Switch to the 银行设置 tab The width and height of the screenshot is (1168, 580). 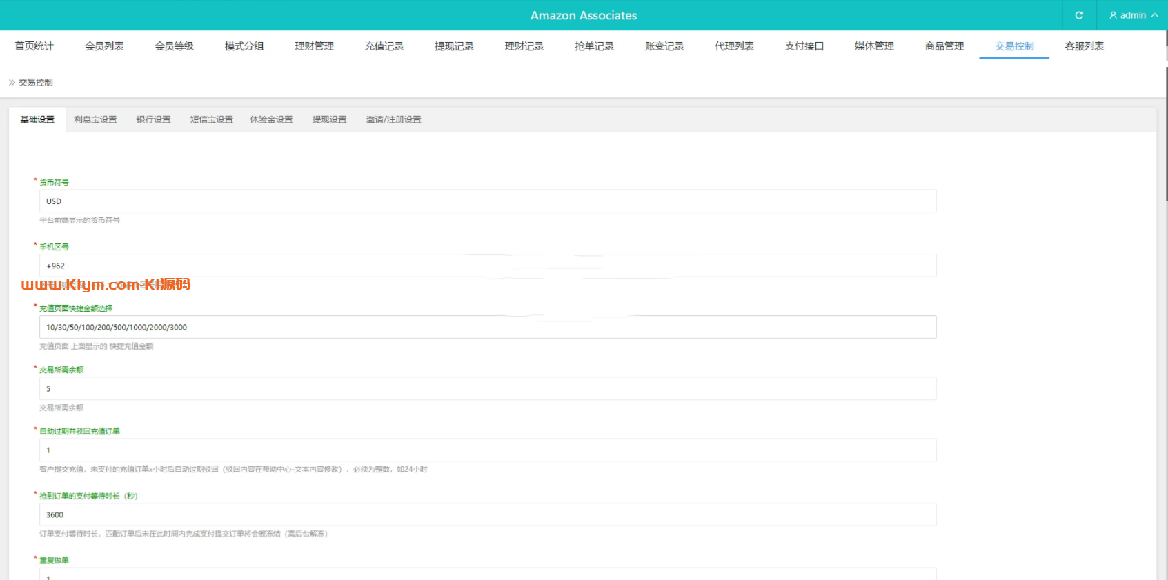(153, 119)
